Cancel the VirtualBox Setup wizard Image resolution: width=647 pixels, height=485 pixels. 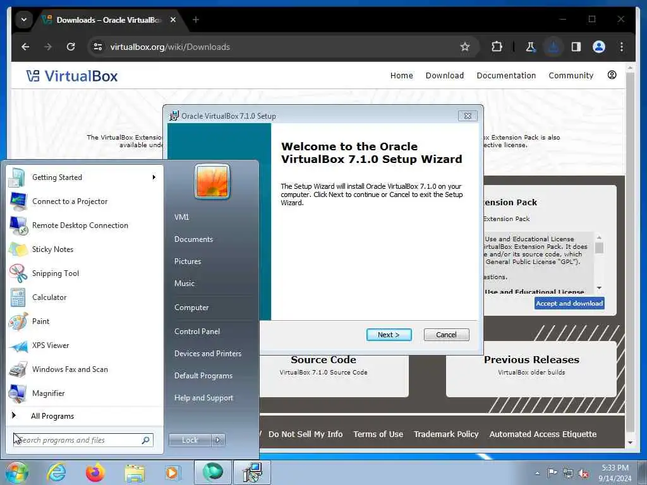446,335
